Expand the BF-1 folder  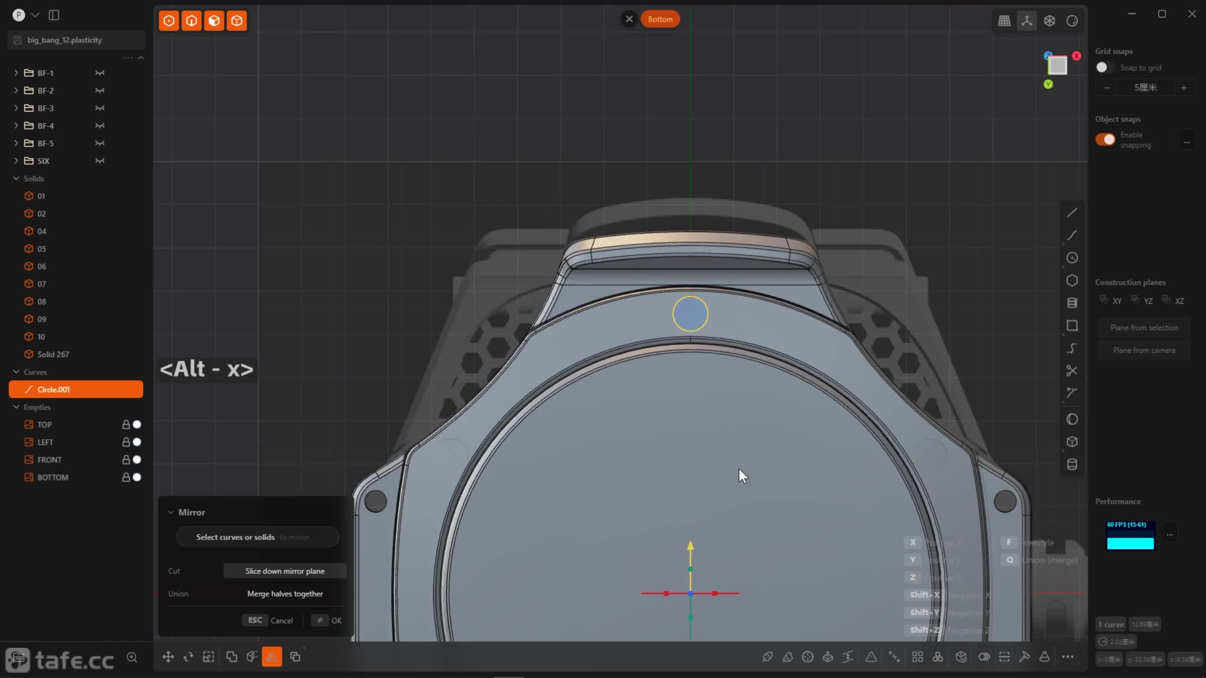click(16, 73)
